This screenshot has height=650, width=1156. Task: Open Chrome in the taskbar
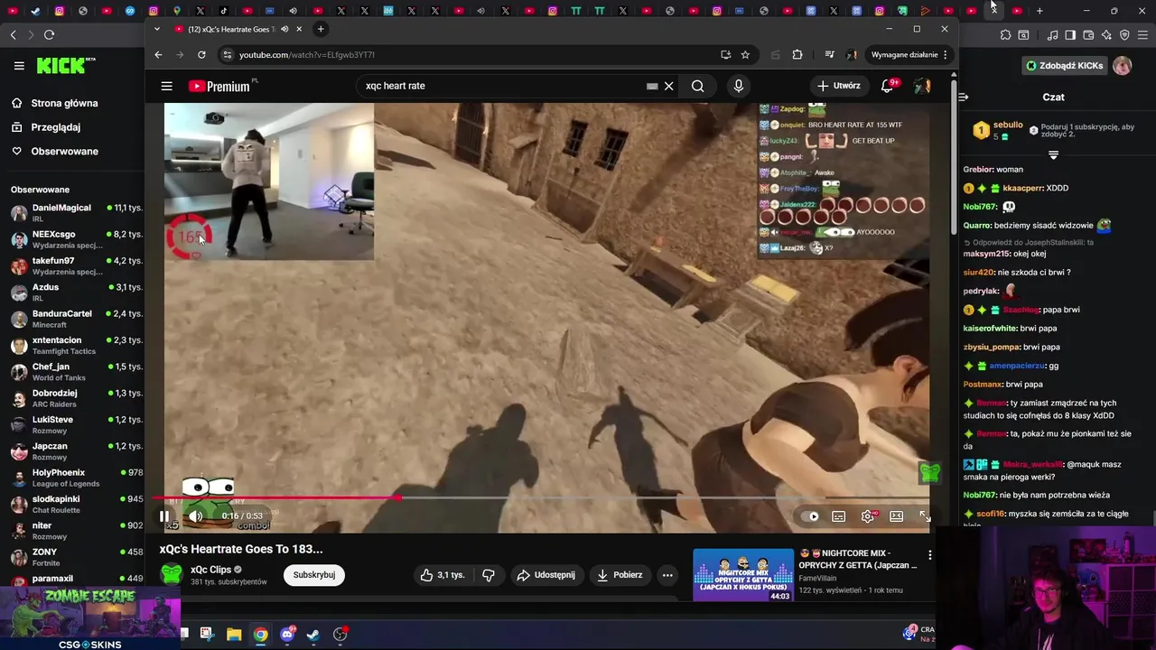[x=260, y=634]
